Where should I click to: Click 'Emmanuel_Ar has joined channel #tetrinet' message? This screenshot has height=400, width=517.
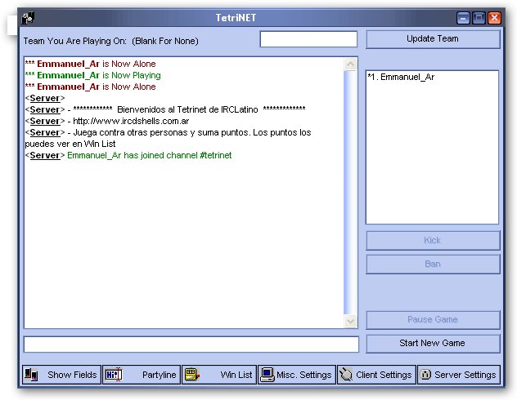pyautogui.click(x=150, y=155)
